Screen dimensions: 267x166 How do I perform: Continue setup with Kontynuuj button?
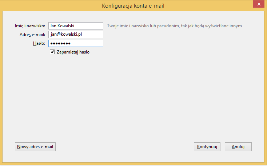[207, 147]
